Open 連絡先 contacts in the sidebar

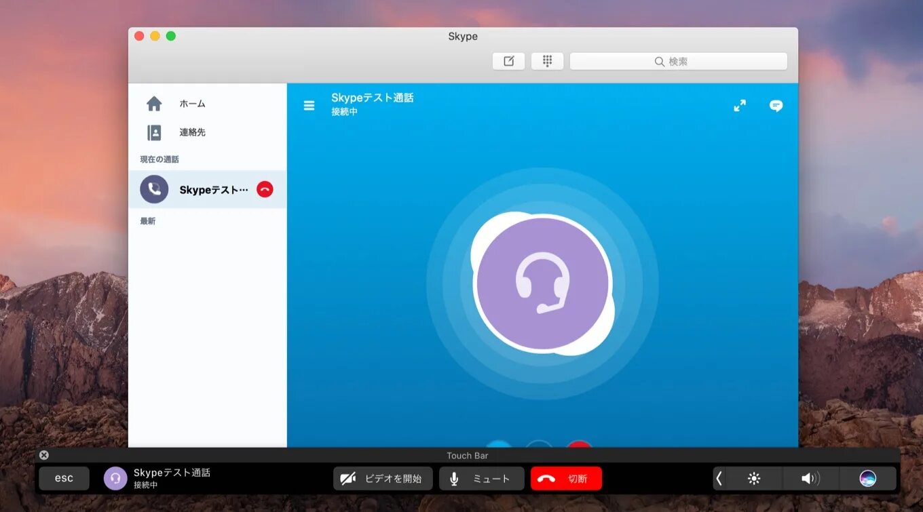[192, 132]
